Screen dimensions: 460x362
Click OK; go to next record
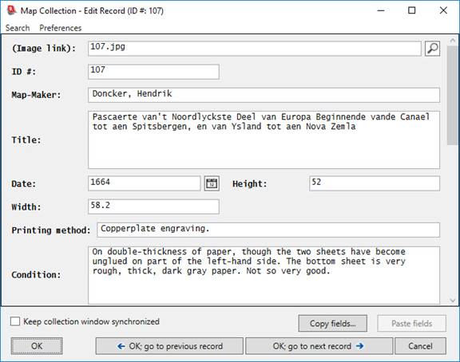[x=319, y=346]
